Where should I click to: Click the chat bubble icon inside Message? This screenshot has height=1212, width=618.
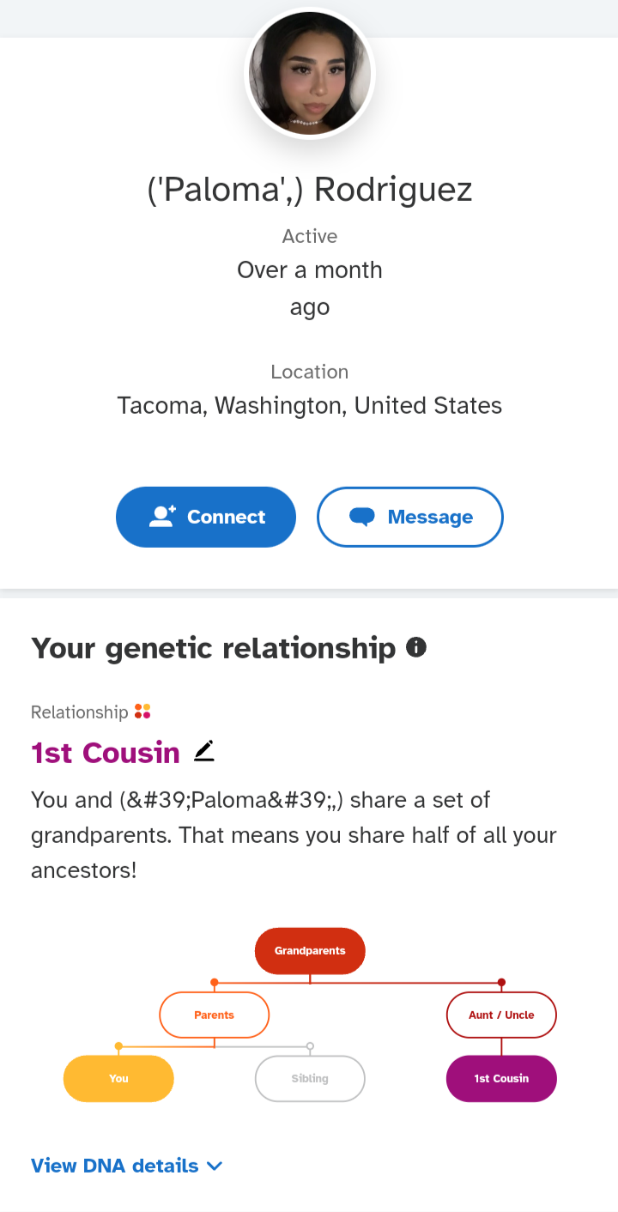point(364,516)
